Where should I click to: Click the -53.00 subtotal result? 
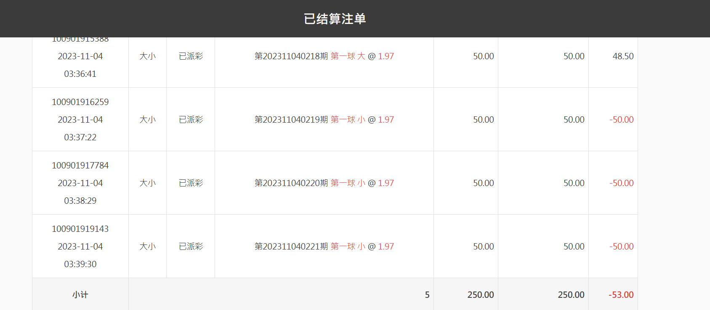(621, 295)
